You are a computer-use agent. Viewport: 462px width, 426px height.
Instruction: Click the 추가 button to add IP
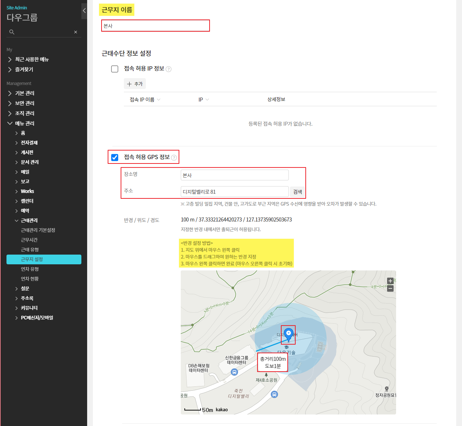click(135, 84)
